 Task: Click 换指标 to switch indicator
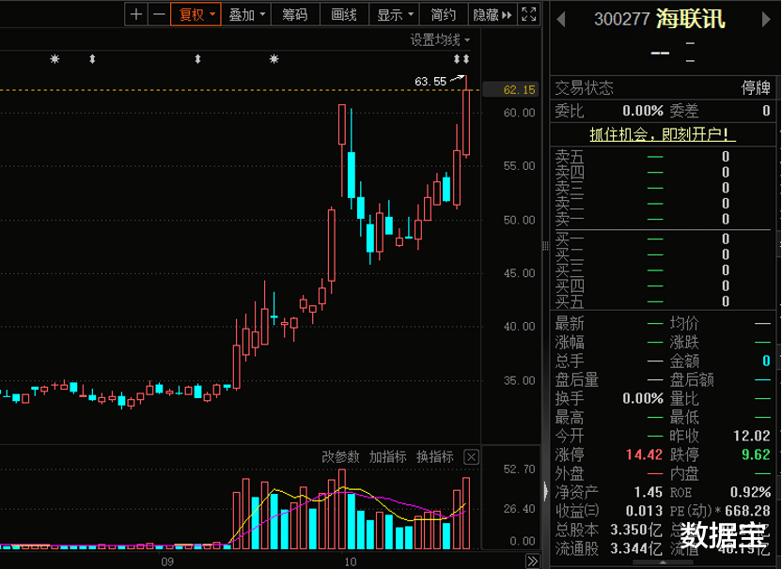[435, 456]
